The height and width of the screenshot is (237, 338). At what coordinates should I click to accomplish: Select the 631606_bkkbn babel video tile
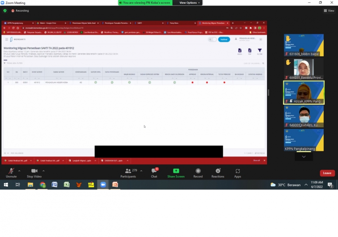(x=304, y=45)
